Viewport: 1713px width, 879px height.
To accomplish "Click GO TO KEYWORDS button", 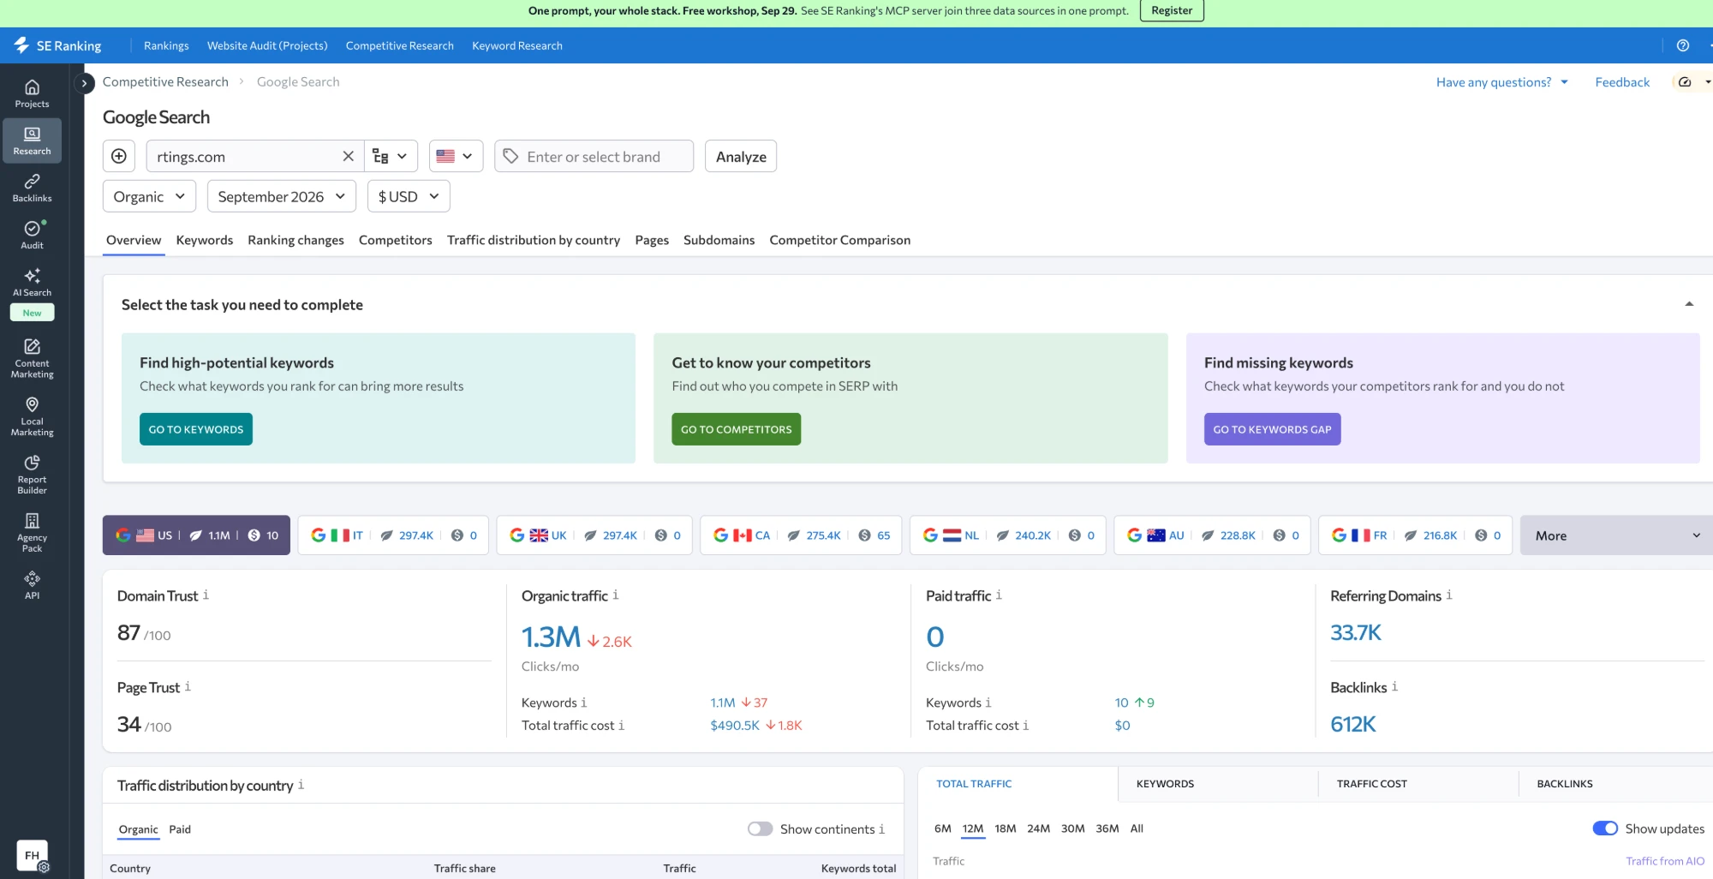I will pyautogui.click(x=196, y=429).
